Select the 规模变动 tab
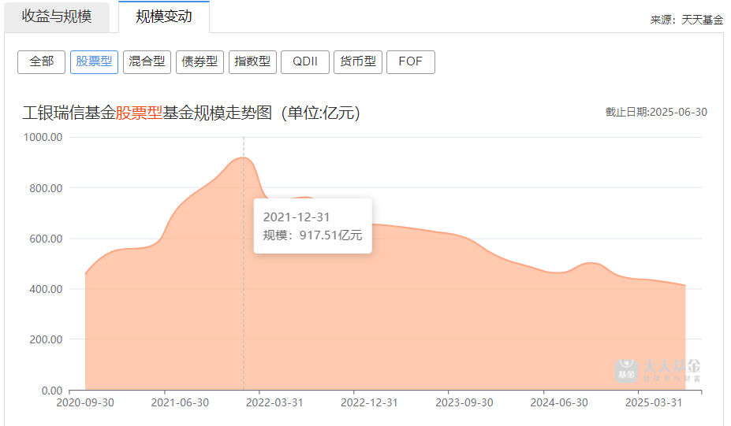The image size is (731, 426). (x=164, y=17)
